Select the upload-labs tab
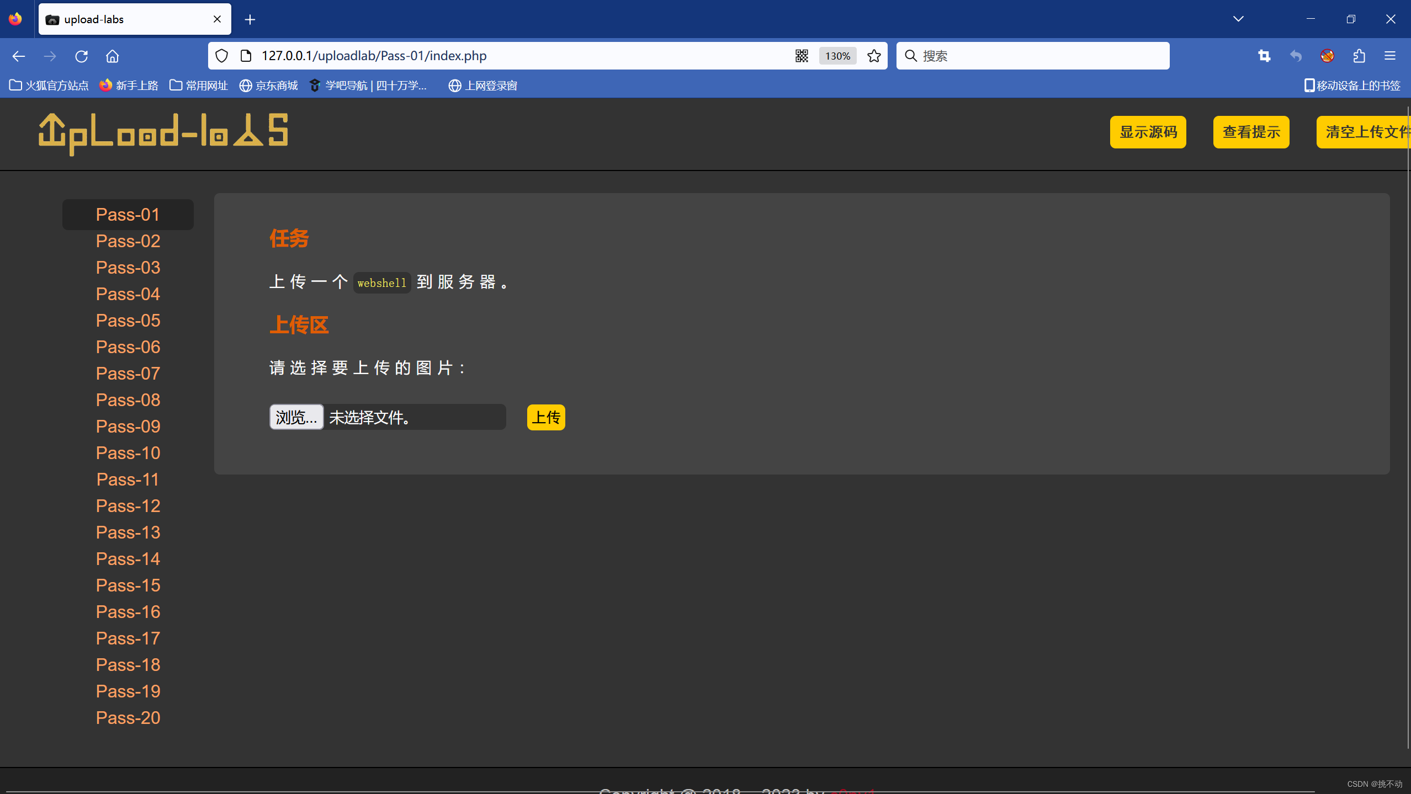The height and width of the screenshot is (794, 1411). tap(135, 19)
